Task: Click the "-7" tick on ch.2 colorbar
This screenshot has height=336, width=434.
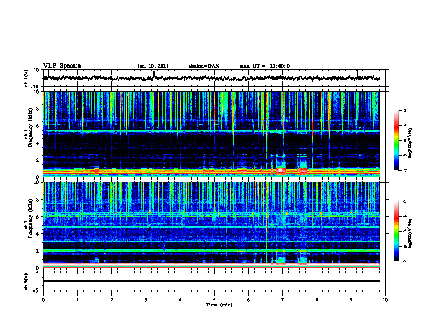Action: click(404, 261)
